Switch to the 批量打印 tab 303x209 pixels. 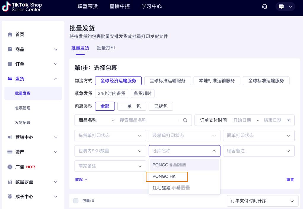106,48
